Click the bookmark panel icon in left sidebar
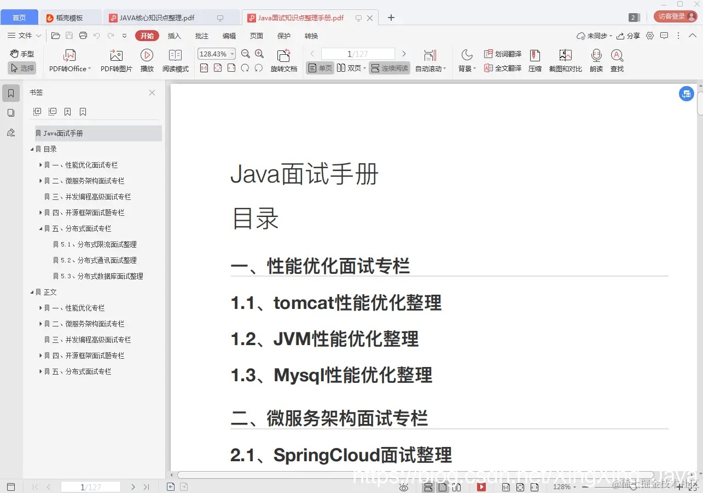Viewport: 703px width, 493px height. pos(11,93)
